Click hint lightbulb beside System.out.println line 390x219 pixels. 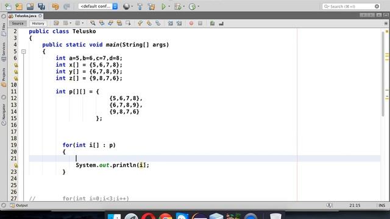tap(16, 165)
